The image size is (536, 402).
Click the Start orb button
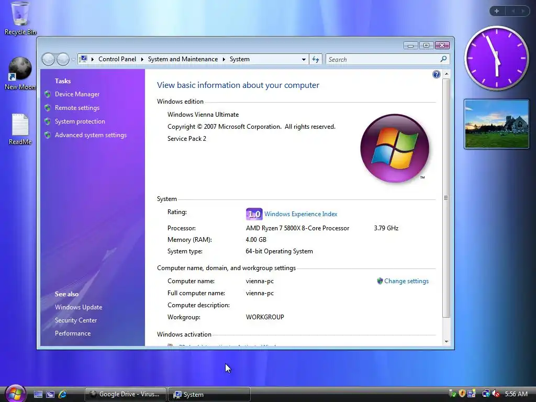[x=15, y=394]
